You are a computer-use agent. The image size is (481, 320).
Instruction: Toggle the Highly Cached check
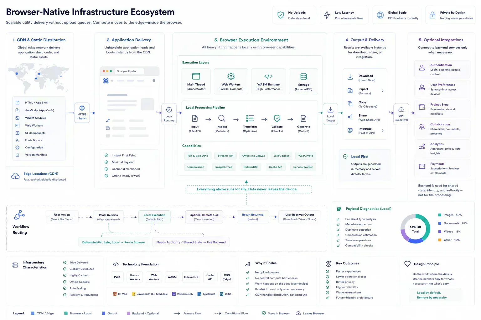65,275
